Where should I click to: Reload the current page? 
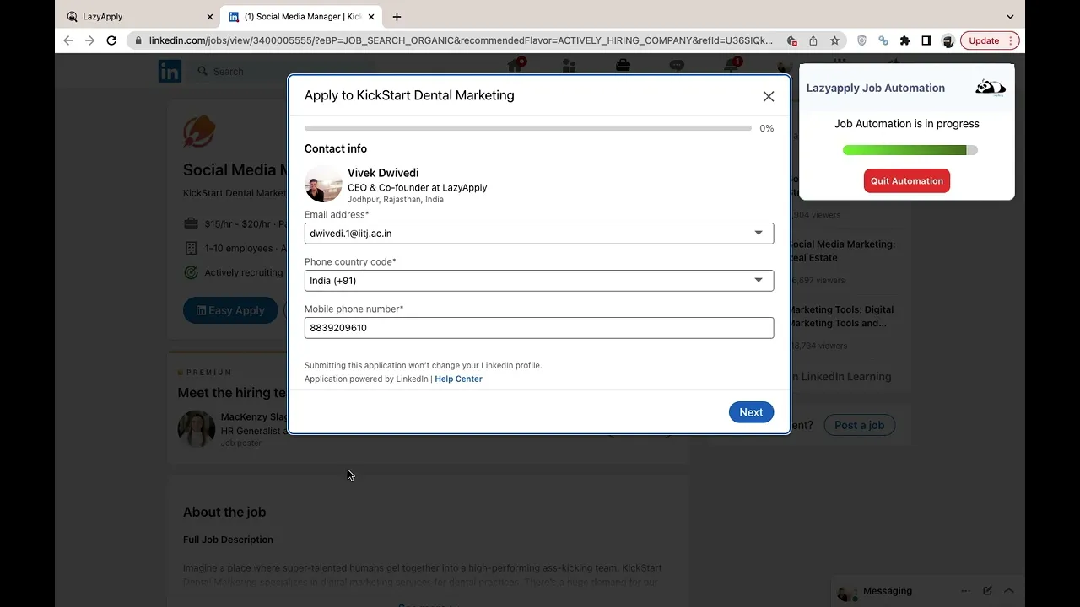click(111, 40)
